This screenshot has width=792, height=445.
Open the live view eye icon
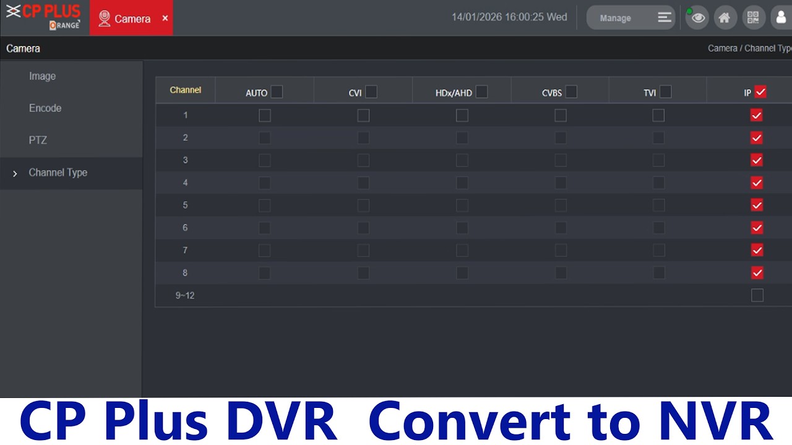click(697, 18)
